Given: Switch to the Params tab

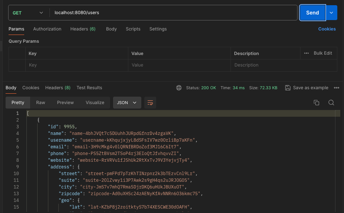Looking at the screenshot, I should click(16, 29).
